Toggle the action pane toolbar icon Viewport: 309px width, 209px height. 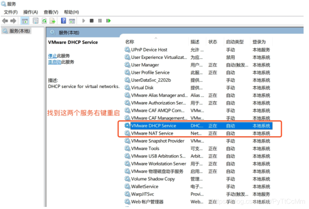[x=72, y=21]
